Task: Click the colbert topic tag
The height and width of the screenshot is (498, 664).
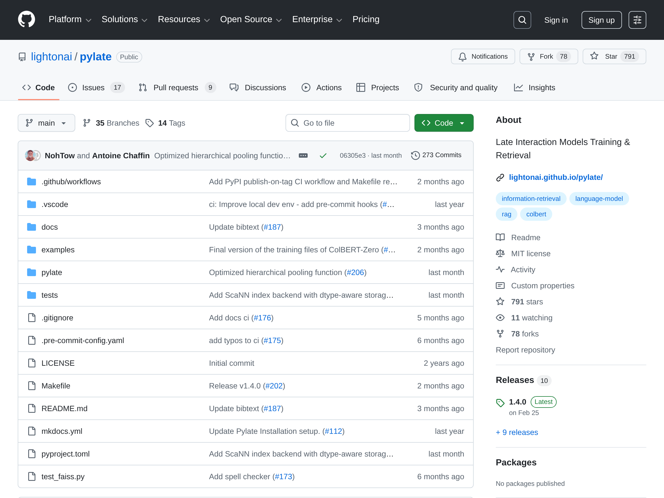Action: tap(536, 214)
